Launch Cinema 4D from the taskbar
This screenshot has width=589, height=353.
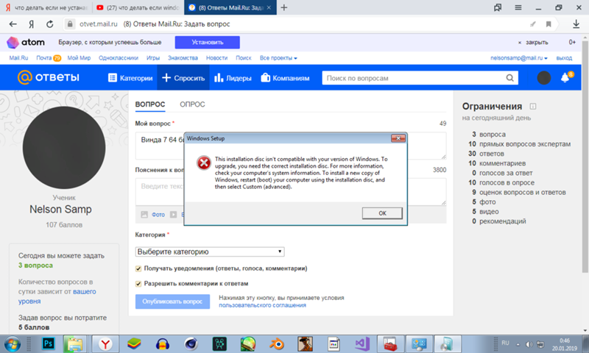click(191, 343)
